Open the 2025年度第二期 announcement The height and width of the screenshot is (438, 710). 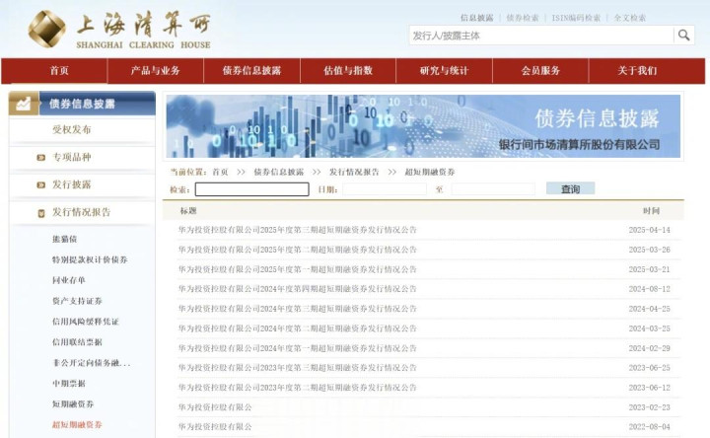(298, 250)
